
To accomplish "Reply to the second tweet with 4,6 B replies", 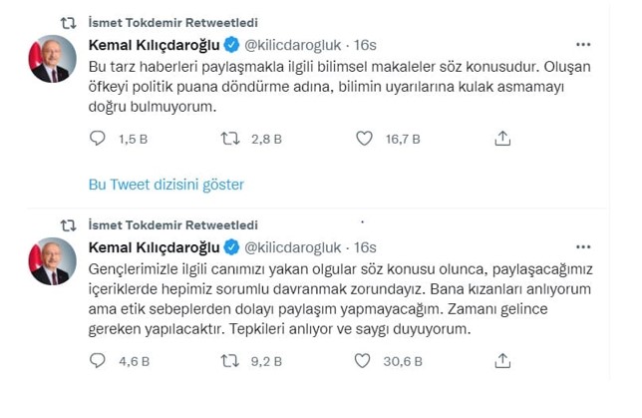I will (98, 360).
